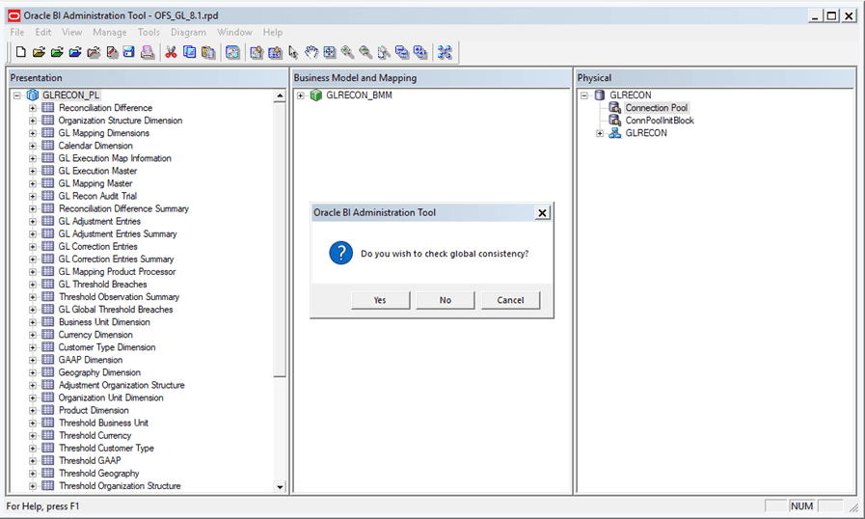Select Geography Dimension table
The height and width of the screenshot is (519, 865).
point(99,372)
